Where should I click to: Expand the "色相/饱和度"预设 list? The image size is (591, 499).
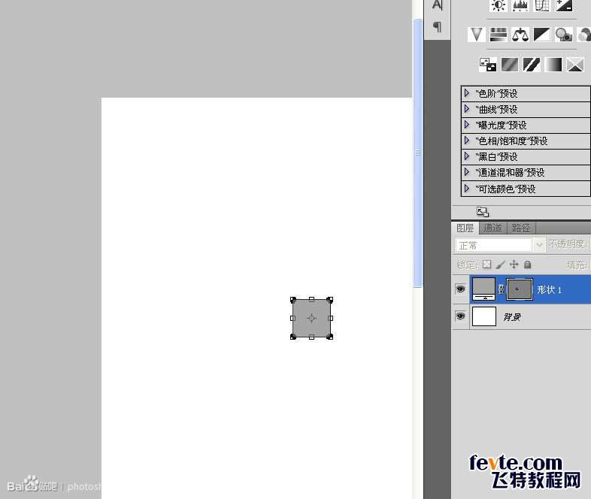(467, 141)
